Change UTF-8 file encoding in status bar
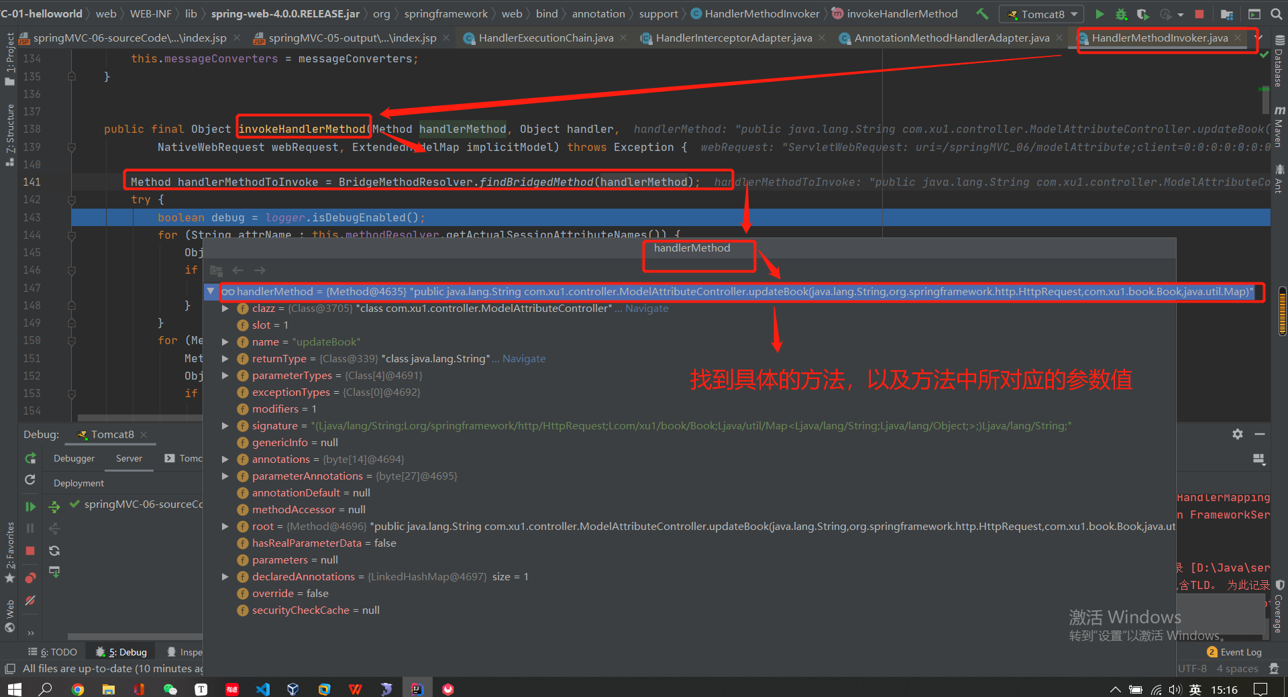This screenshot has width=1288, height=697. pyautogui.click(x=1192, y=669)
